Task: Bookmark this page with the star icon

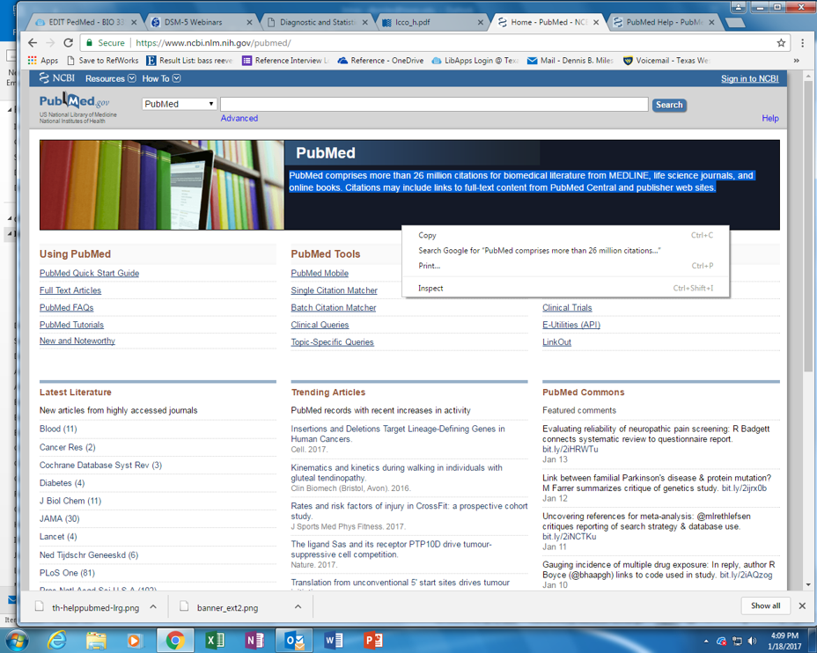Action: tap(781, 43)
